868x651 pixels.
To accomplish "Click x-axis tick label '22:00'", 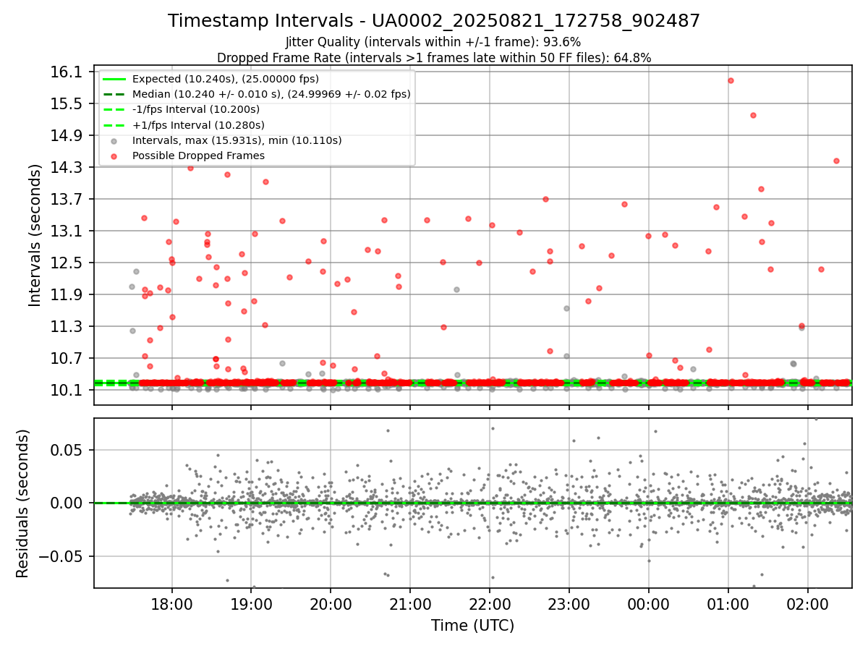I will [x=490, y=604].
